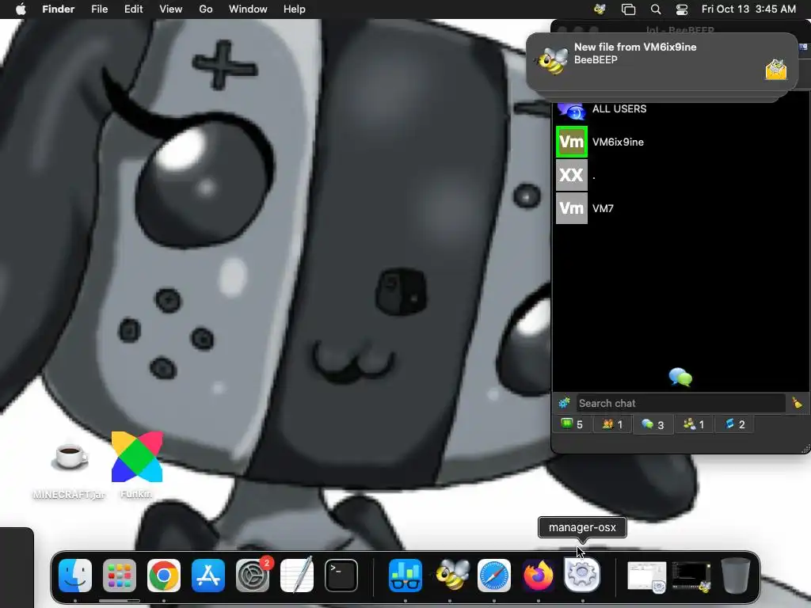Click the VM6ix9ine green avatar
Viewport: 811px width, 608px height.
[x=572, y=142]
